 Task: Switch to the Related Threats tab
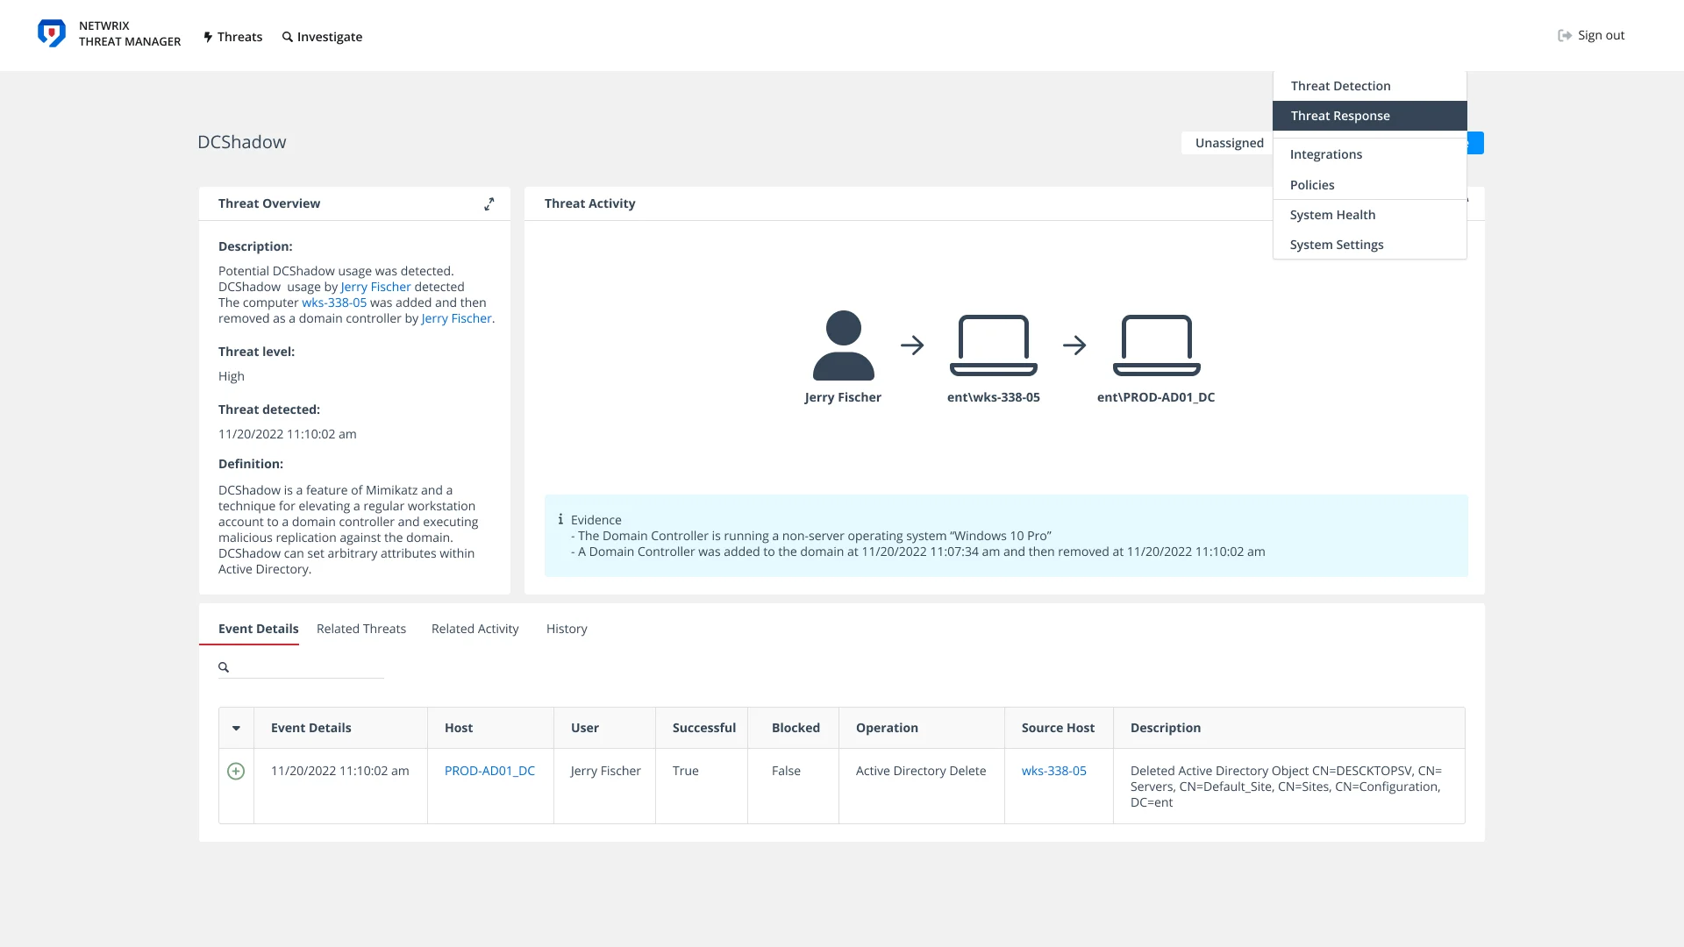coord(361,629)
